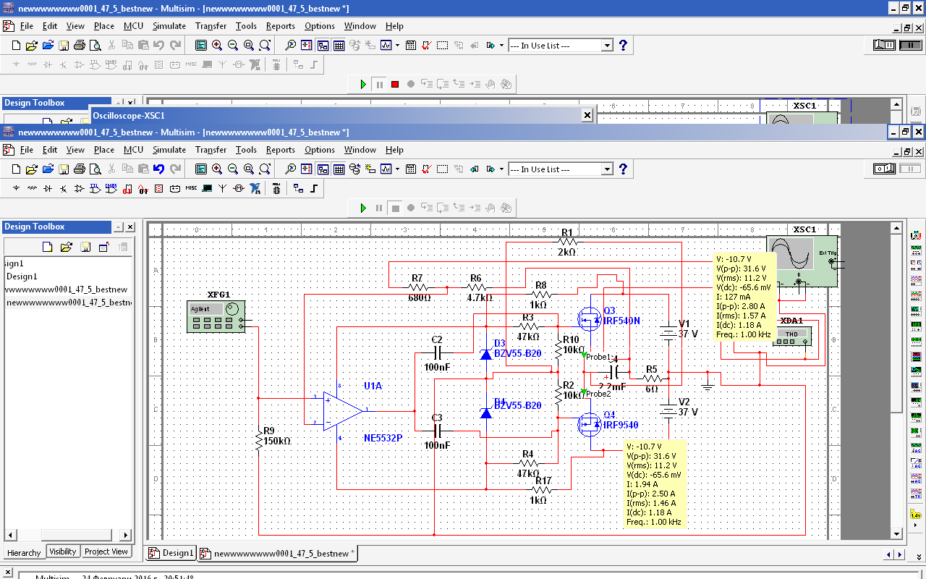Create a new design in front window toolbar
Image resolution: width=926 pixels, height=579 pixels.
pyautogui.click(x=17, y=169)
